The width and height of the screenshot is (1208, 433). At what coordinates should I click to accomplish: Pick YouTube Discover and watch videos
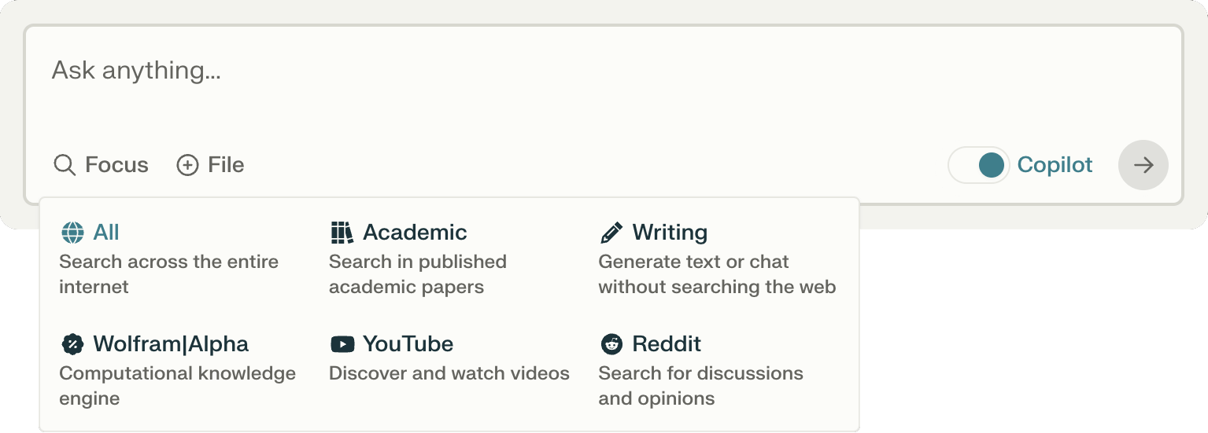coord(449,358)
